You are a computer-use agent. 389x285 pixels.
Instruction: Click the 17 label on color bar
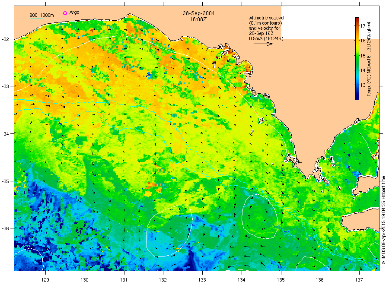coord(363,26)
